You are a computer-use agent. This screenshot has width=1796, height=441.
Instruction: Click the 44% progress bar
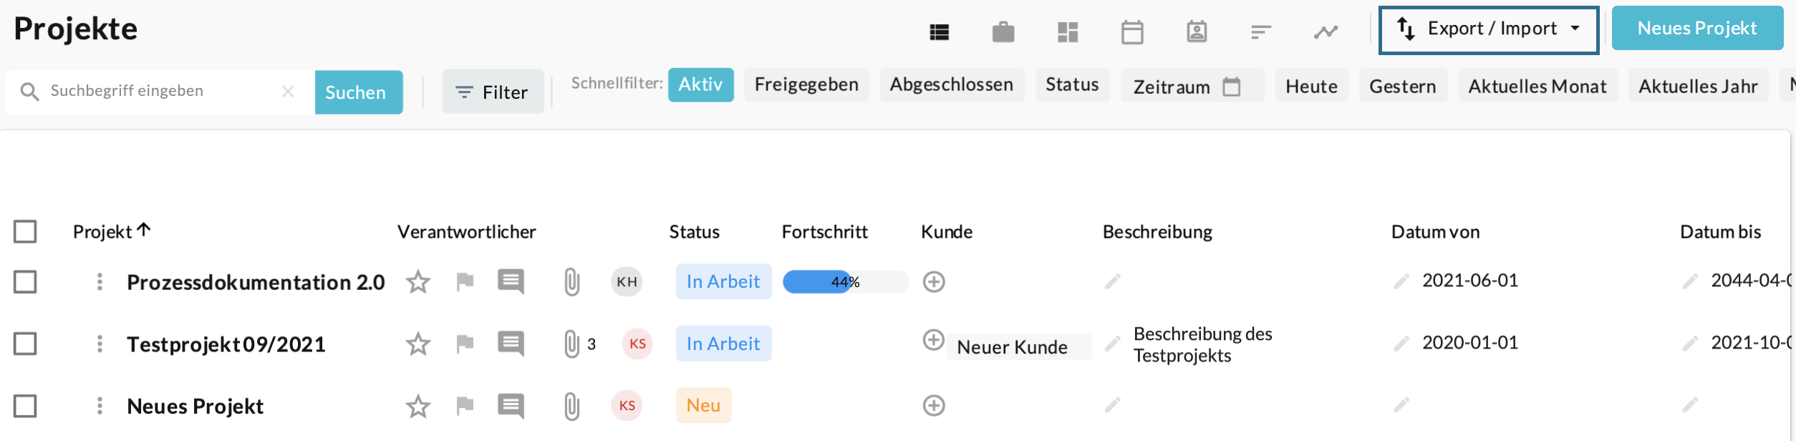(x=845, y=282)
